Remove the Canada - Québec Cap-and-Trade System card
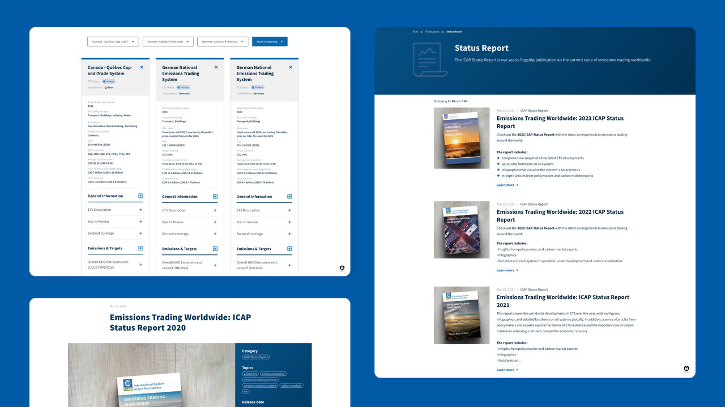 [142, 67]
